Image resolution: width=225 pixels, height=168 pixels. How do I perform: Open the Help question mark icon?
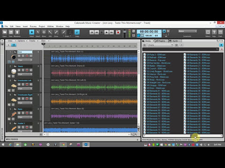click(x=214, y=32)
